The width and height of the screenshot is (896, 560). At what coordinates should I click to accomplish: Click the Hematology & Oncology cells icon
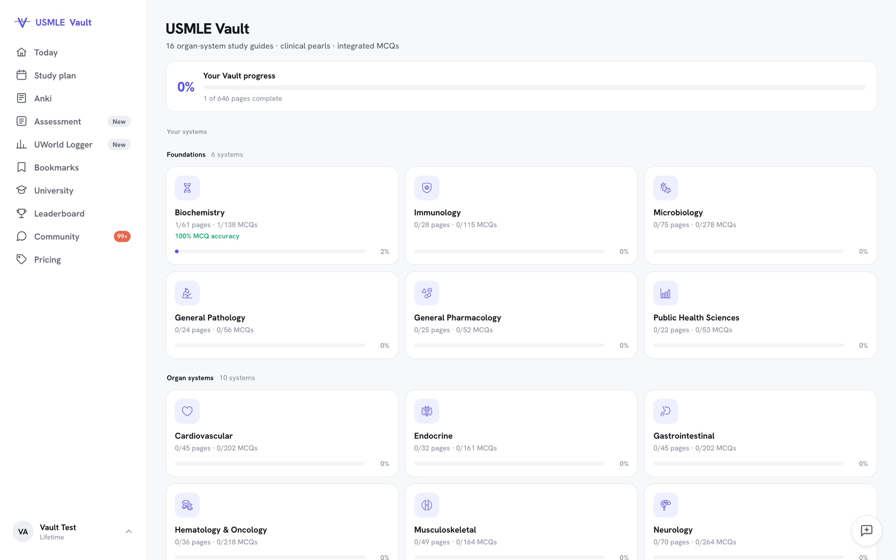tap(187, 505)
